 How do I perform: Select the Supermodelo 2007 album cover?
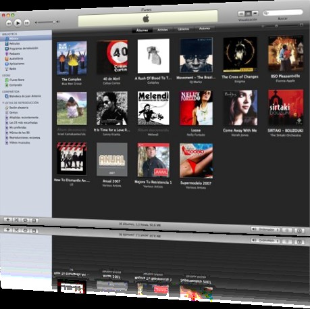coord(196,161)
